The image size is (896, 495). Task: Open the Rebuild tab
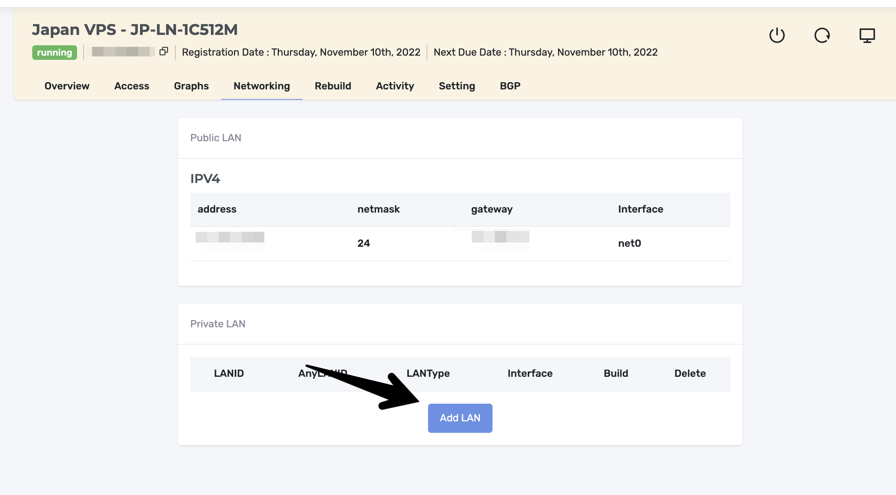333,86
